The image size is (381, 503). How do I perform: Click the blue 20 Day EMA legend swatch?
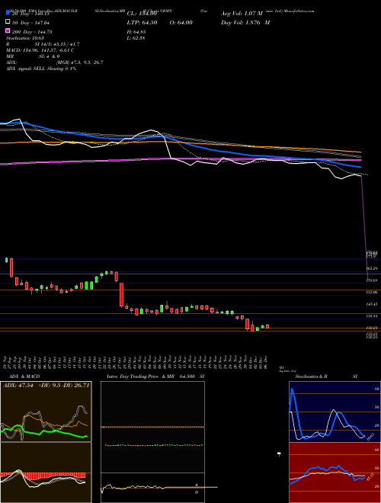click(x=8, y=13)
